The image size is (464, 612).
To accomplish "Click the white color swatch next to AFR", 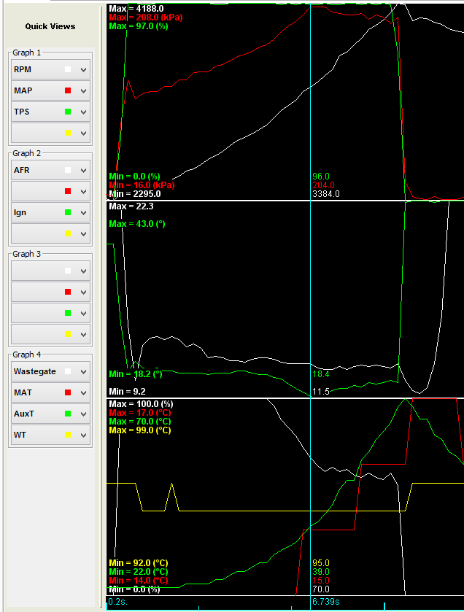I will coord(68,171).
